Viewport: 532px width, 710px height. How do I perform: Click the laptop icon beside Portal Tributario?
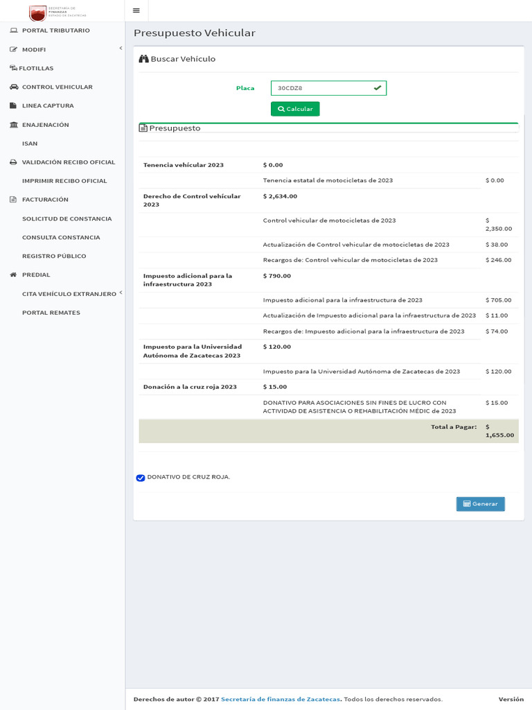(x=14, y=31)
